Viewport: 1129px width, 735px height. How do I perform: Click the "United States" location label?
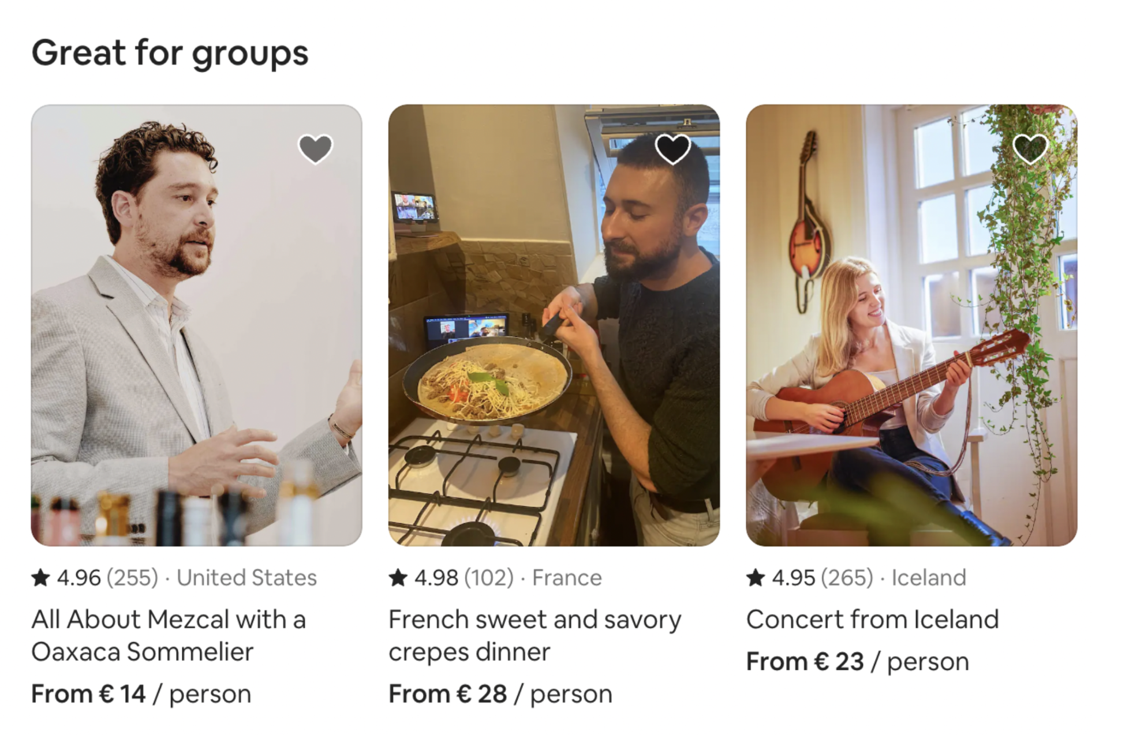[x=246, y=577]
